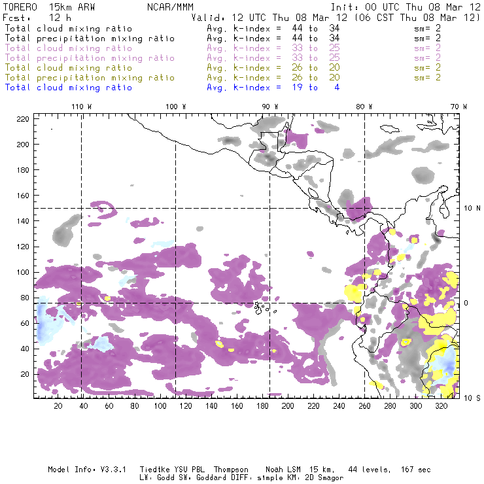The height and width of the screenshot is (484, 484).
Task: Select the '100 W' longitude label
Action: [176, 107]
